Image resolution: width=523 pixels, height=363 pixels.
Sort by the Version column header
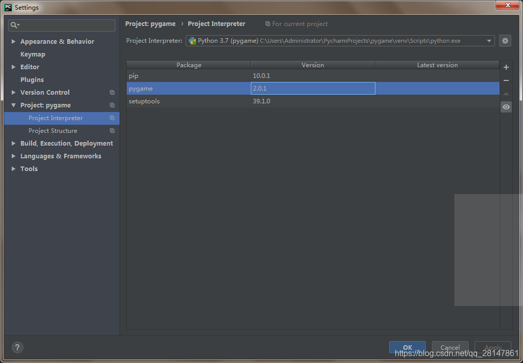pyautogui.click(x=313, y=65)
